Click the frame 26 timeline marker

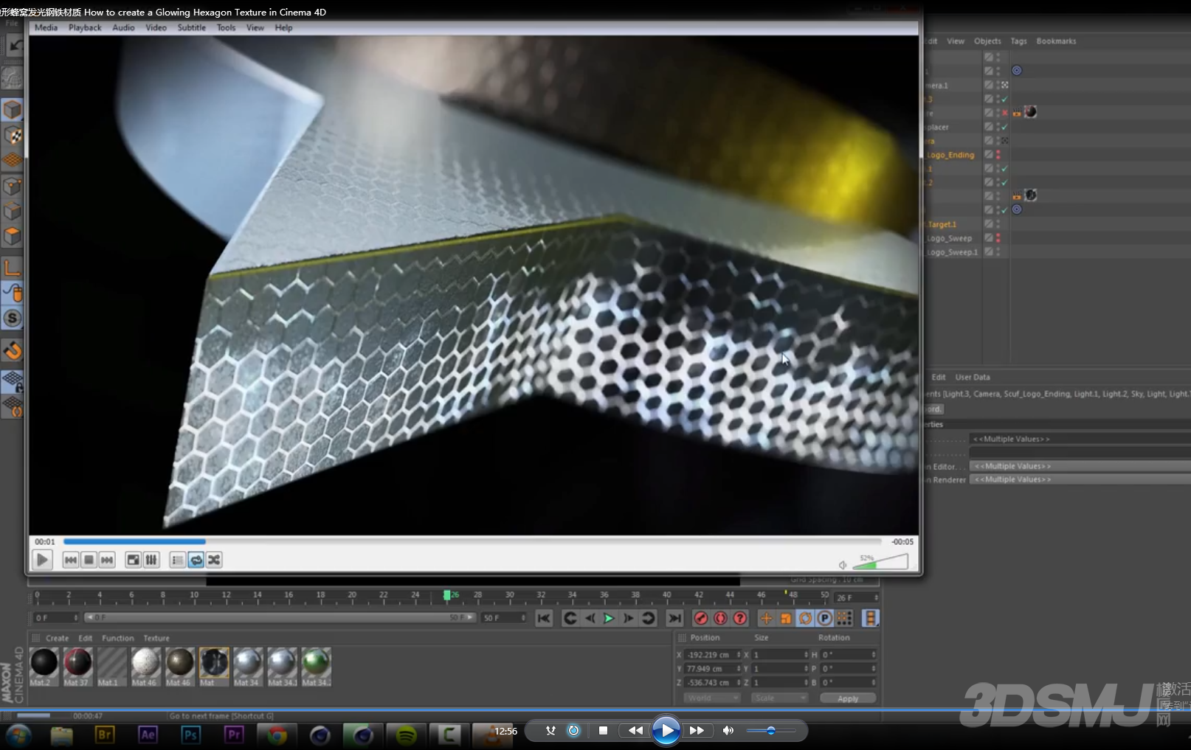(446, 595)
